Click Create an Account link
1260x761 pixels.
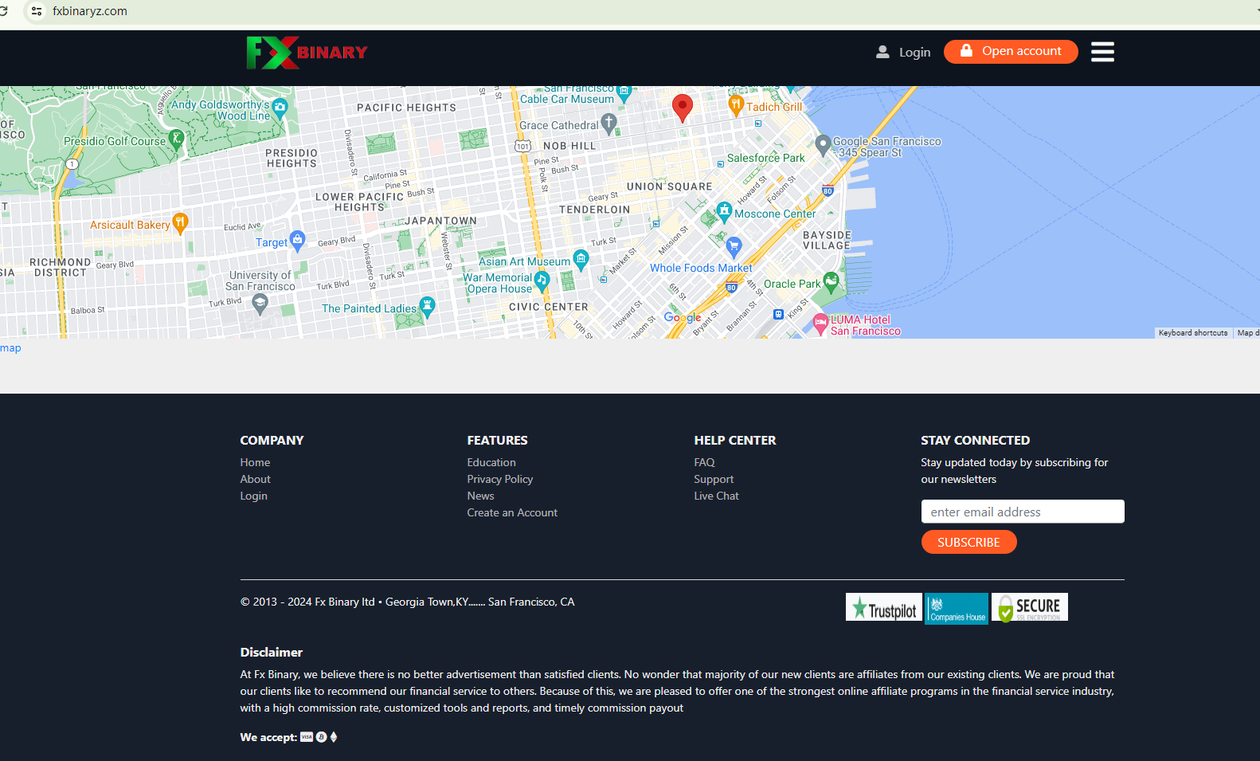click(512, 512)
